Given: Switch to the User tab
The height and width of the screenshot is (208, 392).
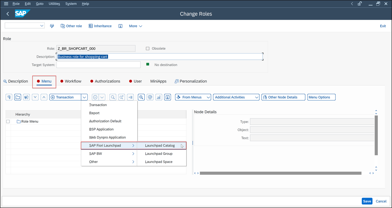Looking at the screenshot, I should point(136,81).
